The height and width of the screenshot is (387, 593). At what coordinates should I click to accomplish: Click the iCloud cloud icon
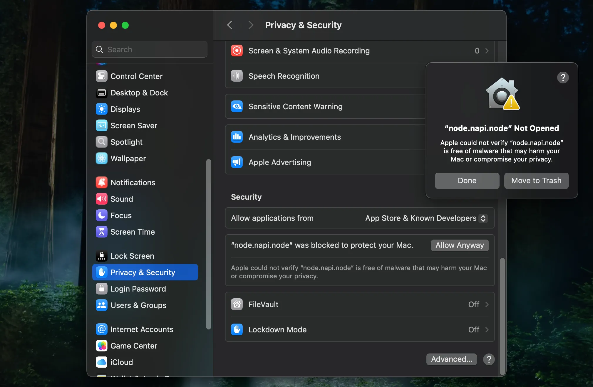[x=101, y=362]
